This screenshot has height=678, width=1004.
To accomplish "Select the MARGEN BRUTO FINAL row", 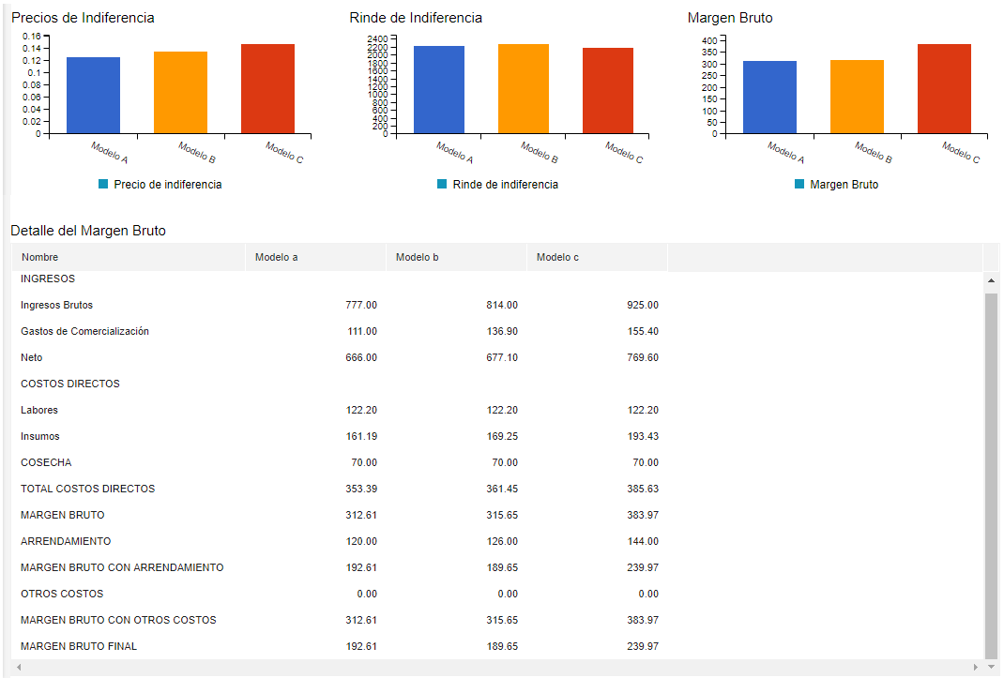I will click(x=79, y=646).
